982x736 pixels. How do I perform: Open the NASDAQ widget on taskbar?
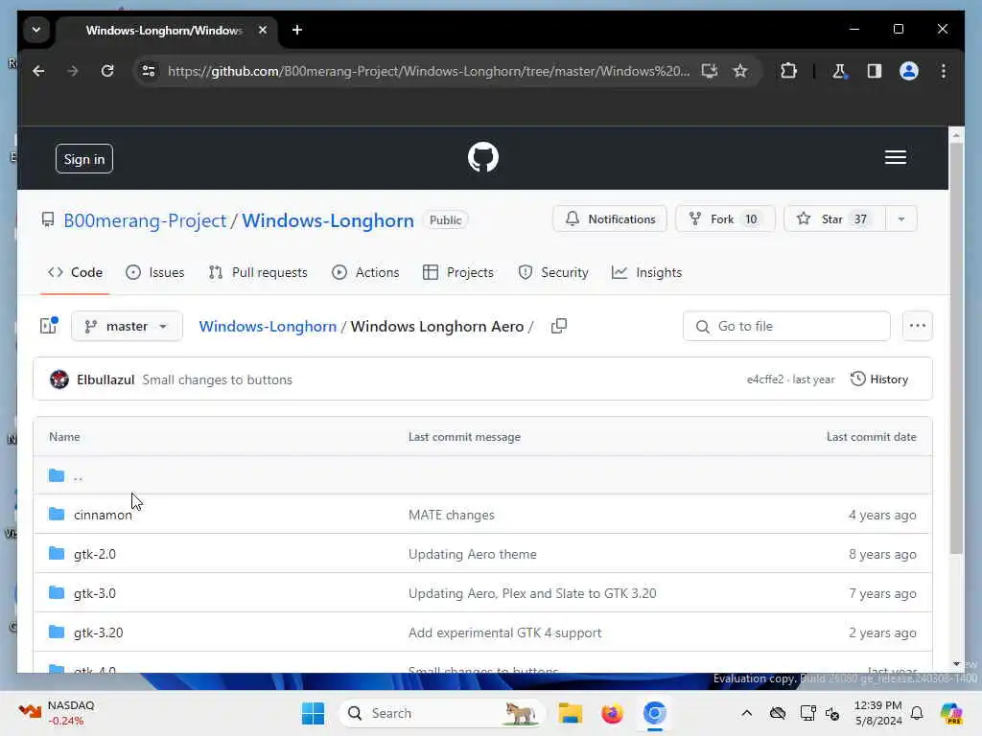click(x=57, y=713)
